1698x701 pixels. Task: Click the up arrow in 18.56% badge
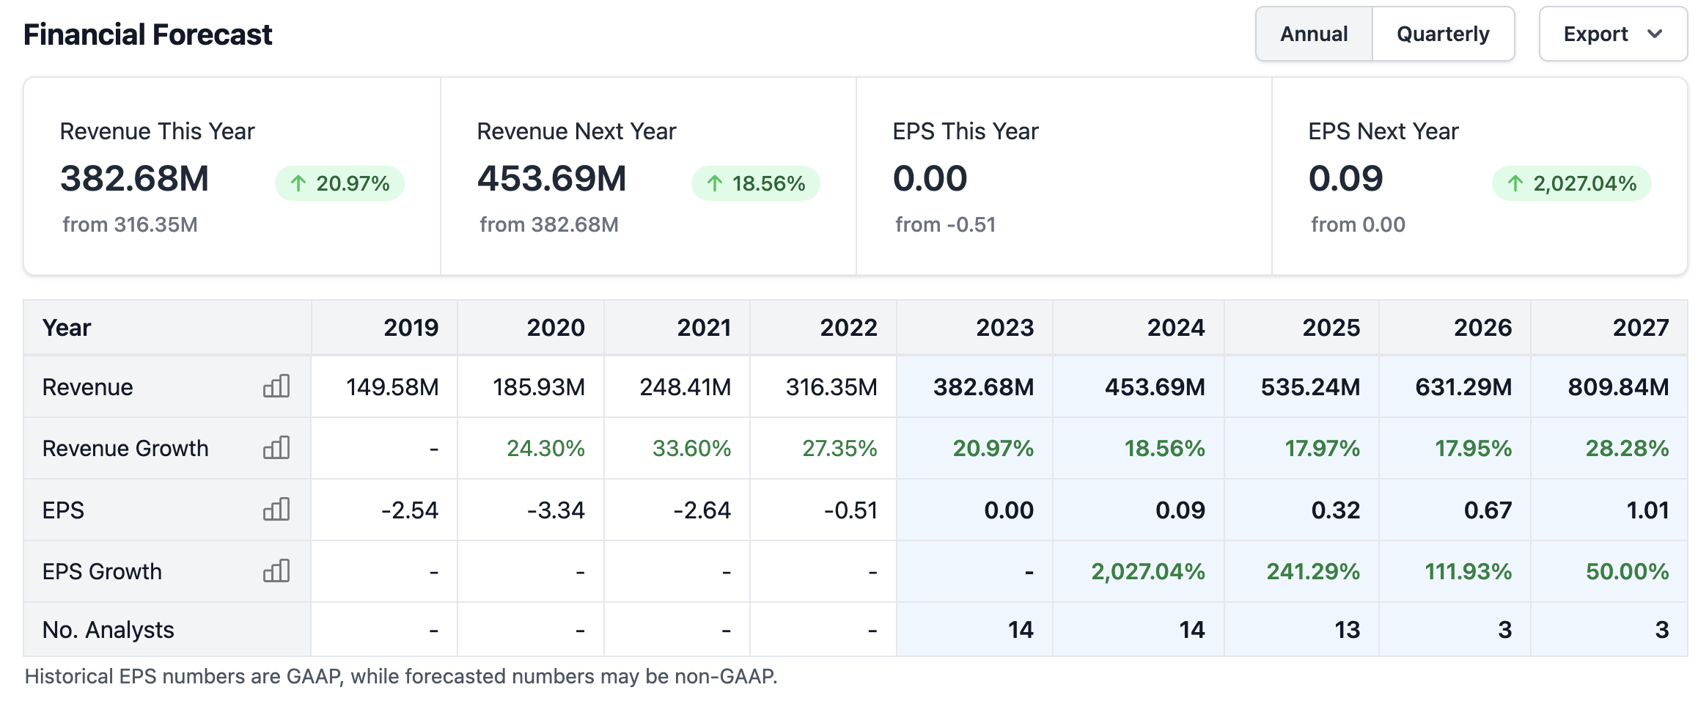715,183
